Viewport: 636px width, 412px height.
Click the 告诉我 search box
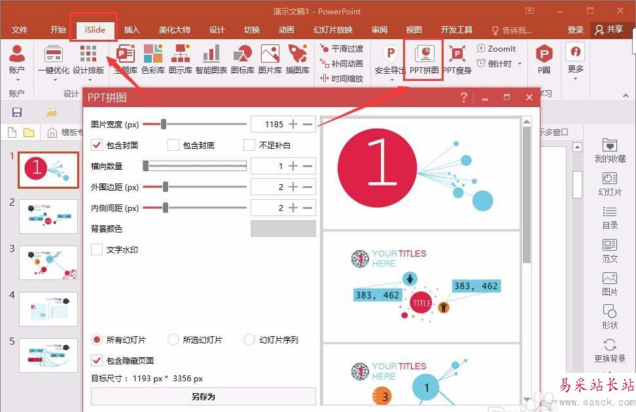(512, 30)
